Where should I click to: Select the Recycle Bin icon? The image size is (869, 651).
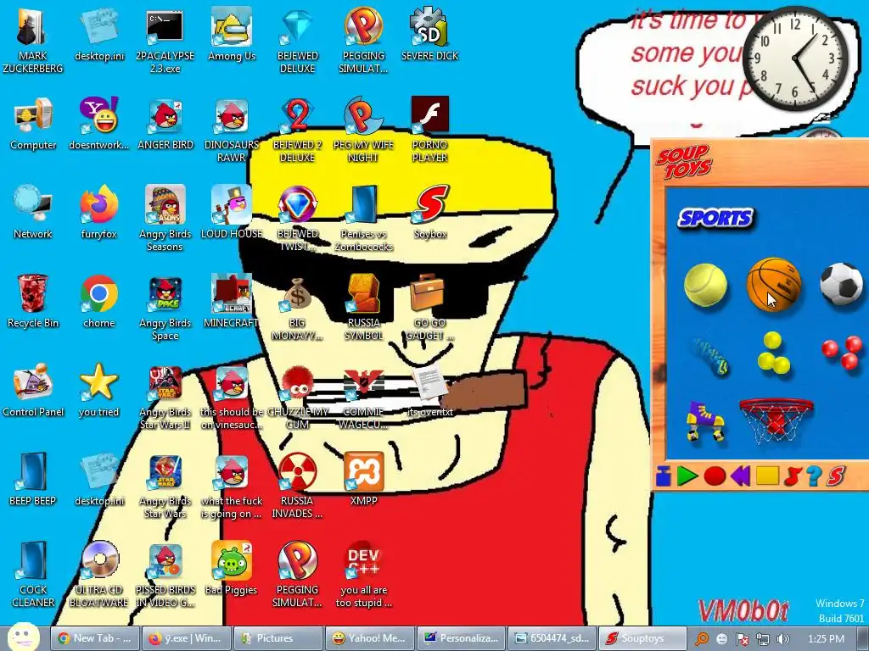pos(33,301)
